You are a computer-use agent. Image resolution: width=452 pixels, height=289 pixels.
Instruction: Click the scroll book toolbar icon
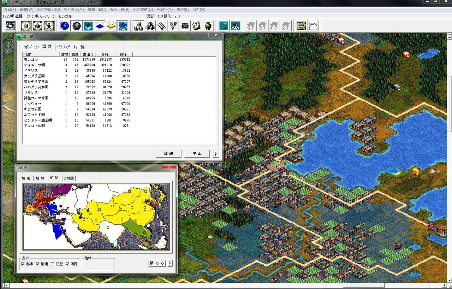(x=197, y=26)
